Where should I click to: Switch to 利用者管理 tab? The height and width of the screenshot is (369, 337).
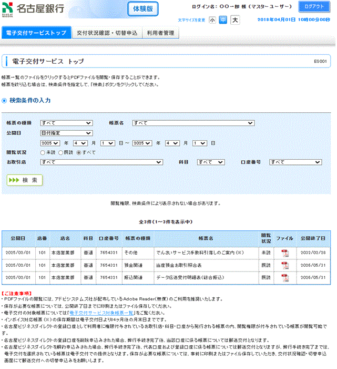click(x=160, y=33)
